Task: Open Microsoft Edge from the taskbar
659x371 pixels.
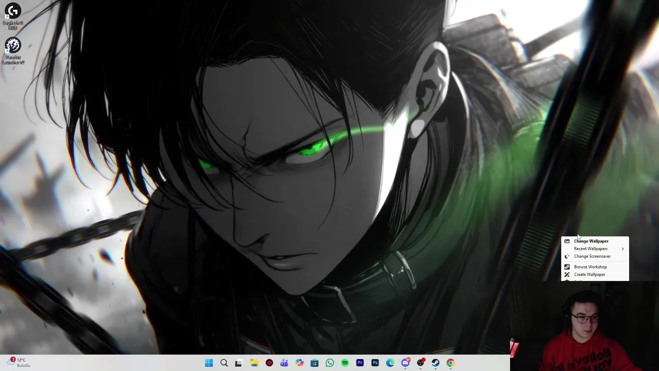Action: [x=390, y=363]
